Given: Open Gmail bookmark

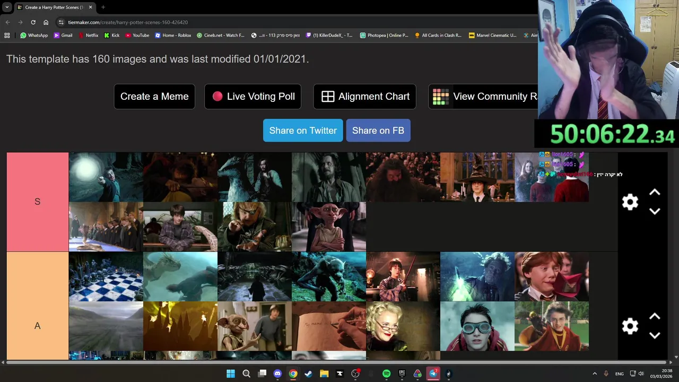Looking at the screenshot, I should (x=63, y=36).
